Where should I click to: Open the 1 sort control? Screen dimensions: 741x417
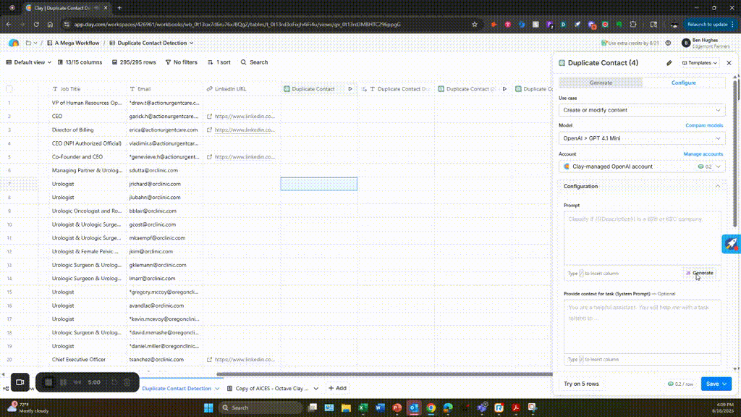click(219, 62)
